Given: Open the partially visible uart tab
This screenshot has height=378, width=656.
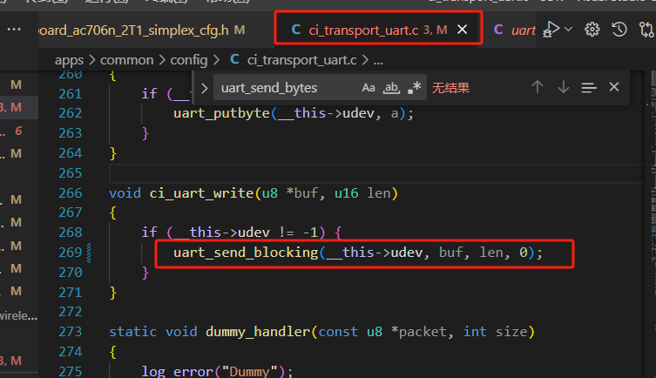Looking at the screenshot, I should click(515, 30).
